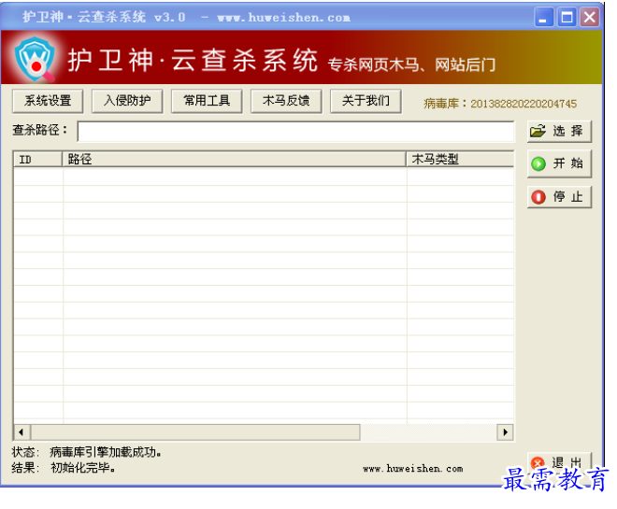Stop scanning with the 停止 button
This screenshot has width=617, height=509.
(559, 196)
